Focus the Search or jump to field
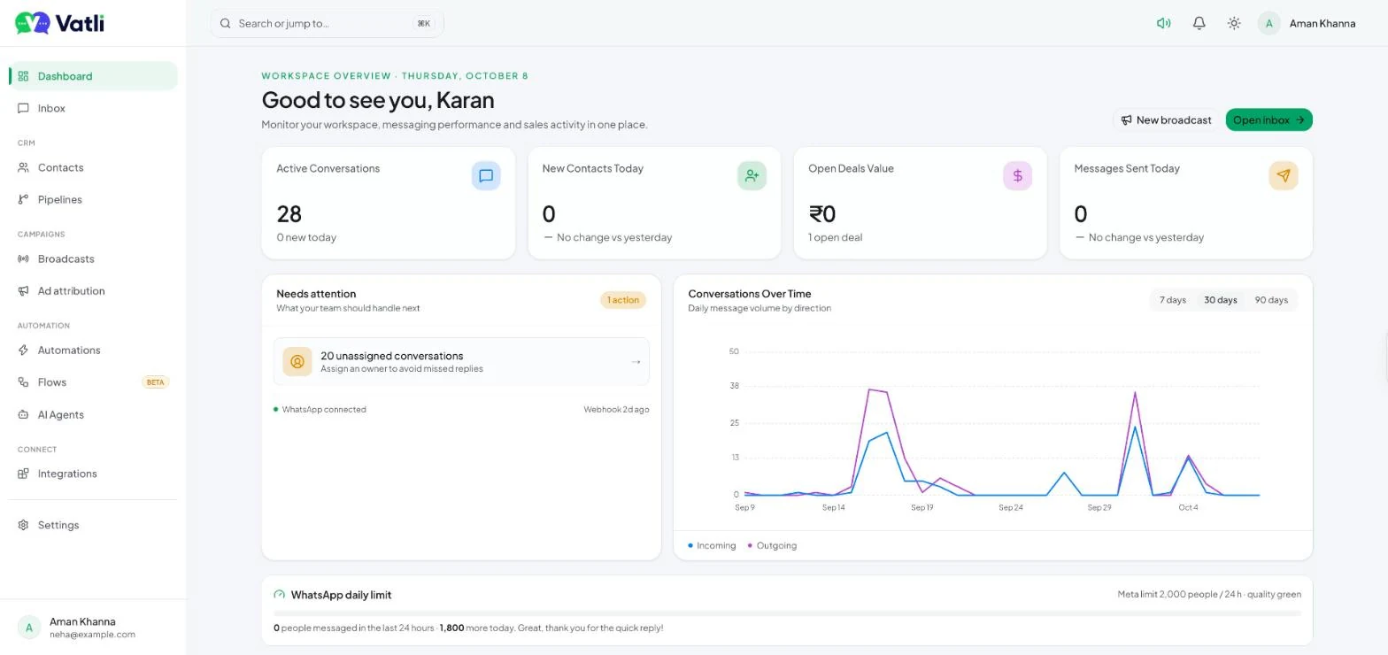Image resolution: width=1388 pixels, height=655 pixels. [327, 23]
